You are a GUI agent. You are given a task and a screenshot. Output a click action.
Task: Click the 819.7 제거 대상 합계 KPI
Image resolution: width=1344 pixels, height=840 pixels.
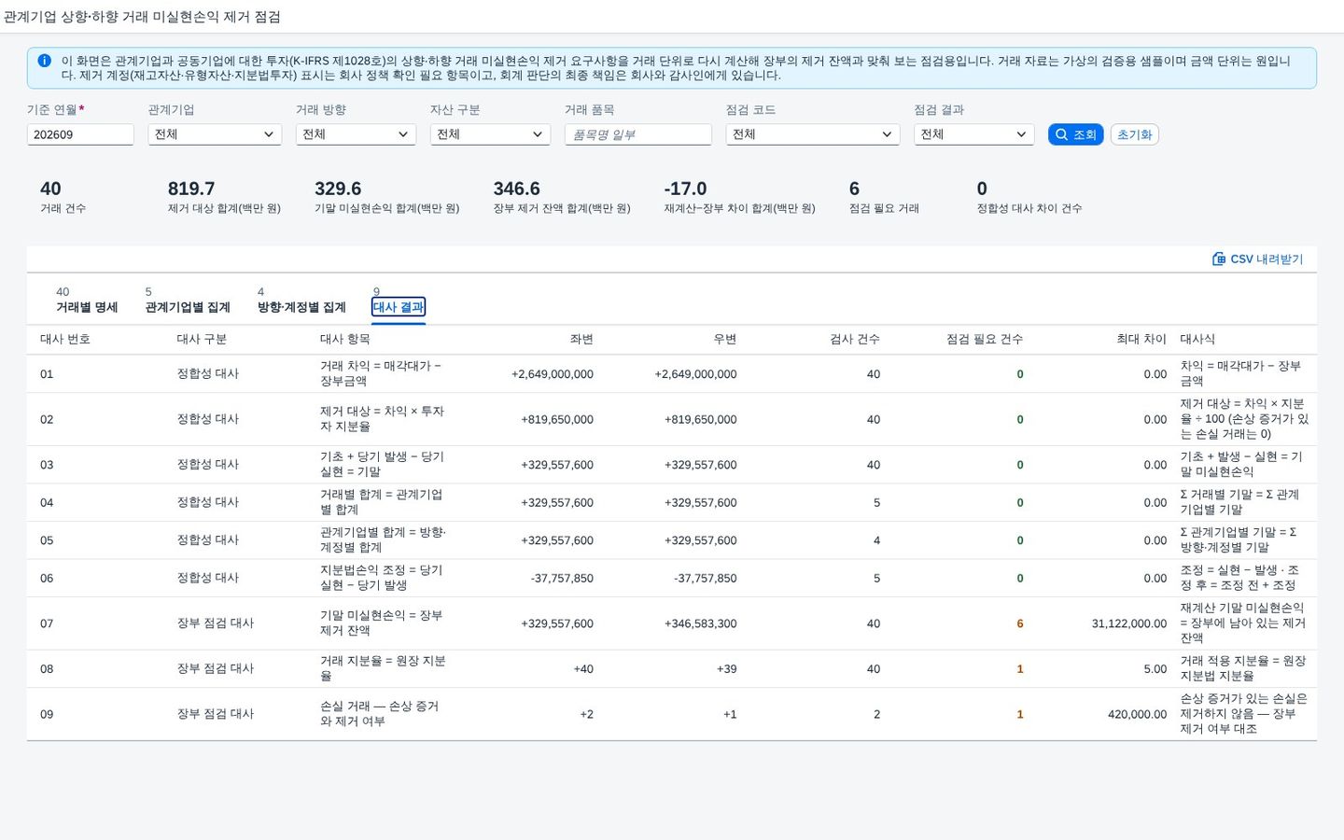tap(224, 196)
